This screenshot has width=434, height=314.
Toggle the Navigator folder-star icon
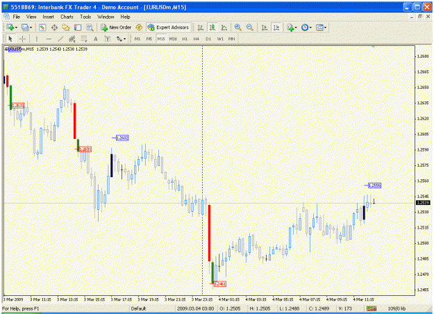[66, 27]
